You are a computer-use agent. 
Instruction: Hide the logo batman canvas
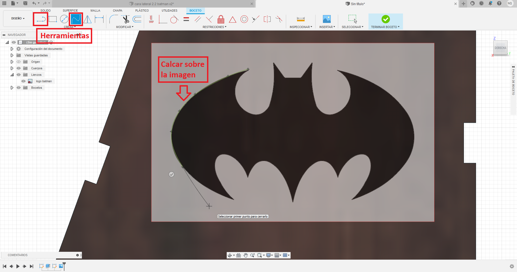[x=23, y=81]
